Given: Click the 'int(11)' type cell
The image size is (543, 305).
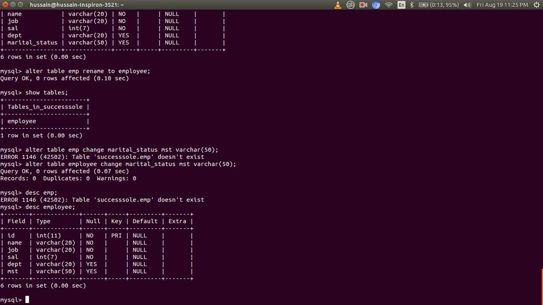Looking at the screenshot, I should point(48,236).
